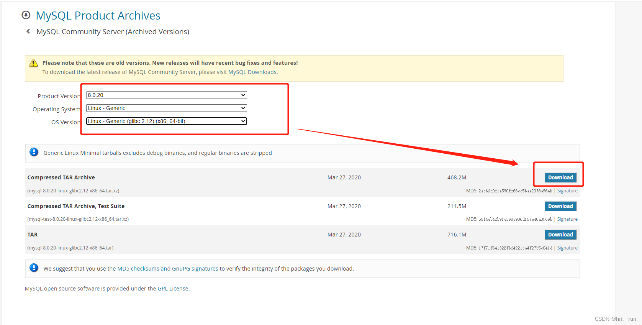The image size is (642, 325).
Task: Click Mar 27, 2020 date in Test Suite row
Action: coord(344,206)
